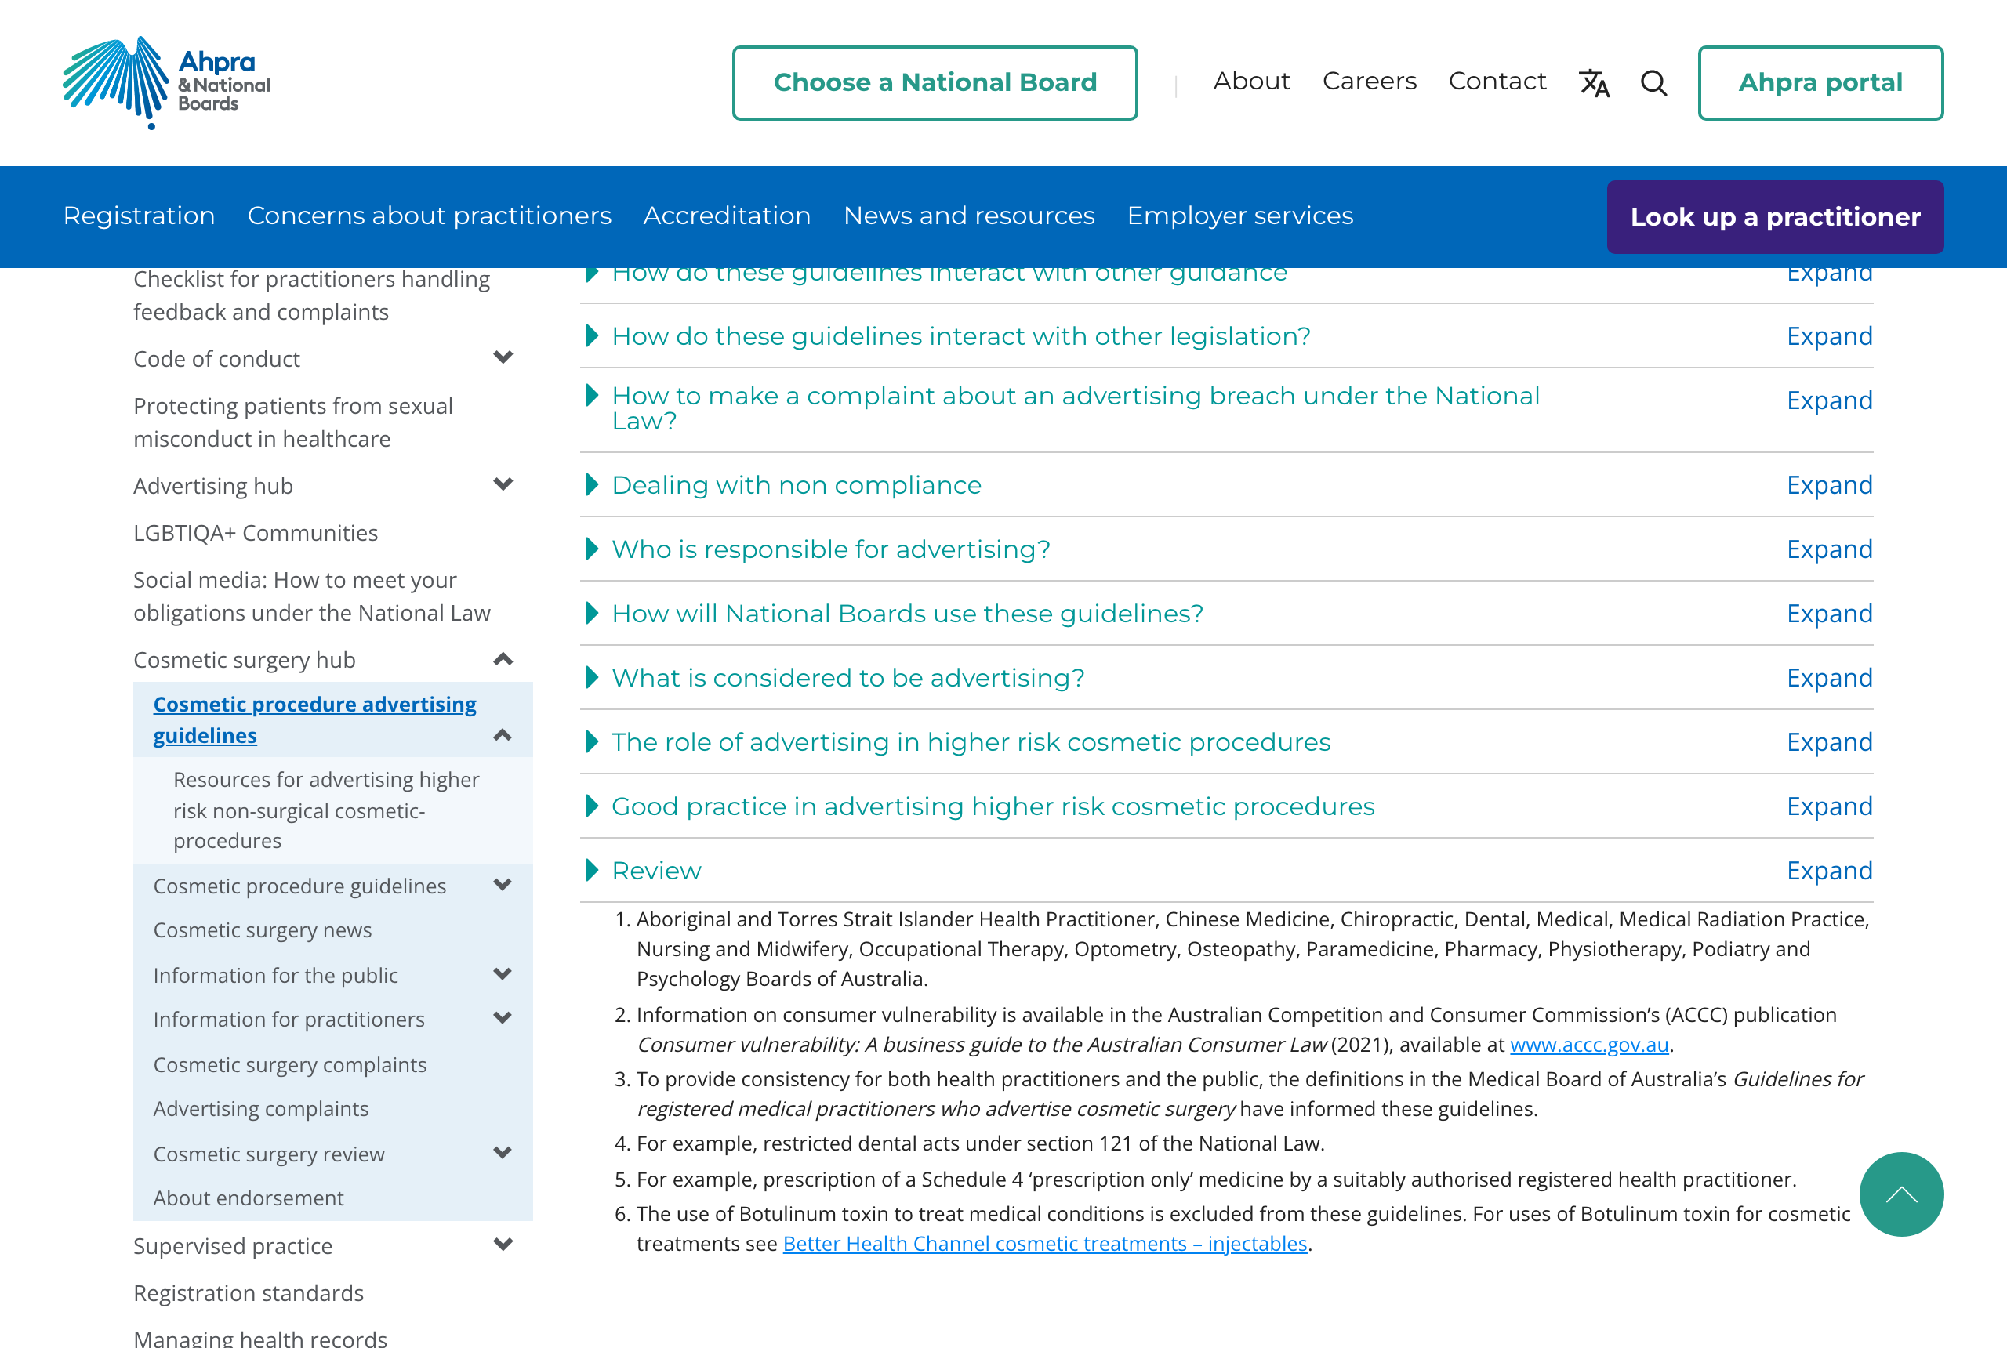Image resolution: width=2007 pixels, height=1348 pixels.
Task: Click Expand for 'How will National Boards use' section
Action: [x=1829, y=614]
